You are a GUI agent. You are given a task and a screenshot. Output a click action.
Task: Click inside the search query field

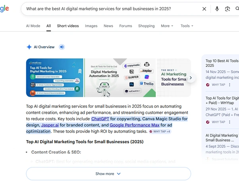click(x=111, y=9)
